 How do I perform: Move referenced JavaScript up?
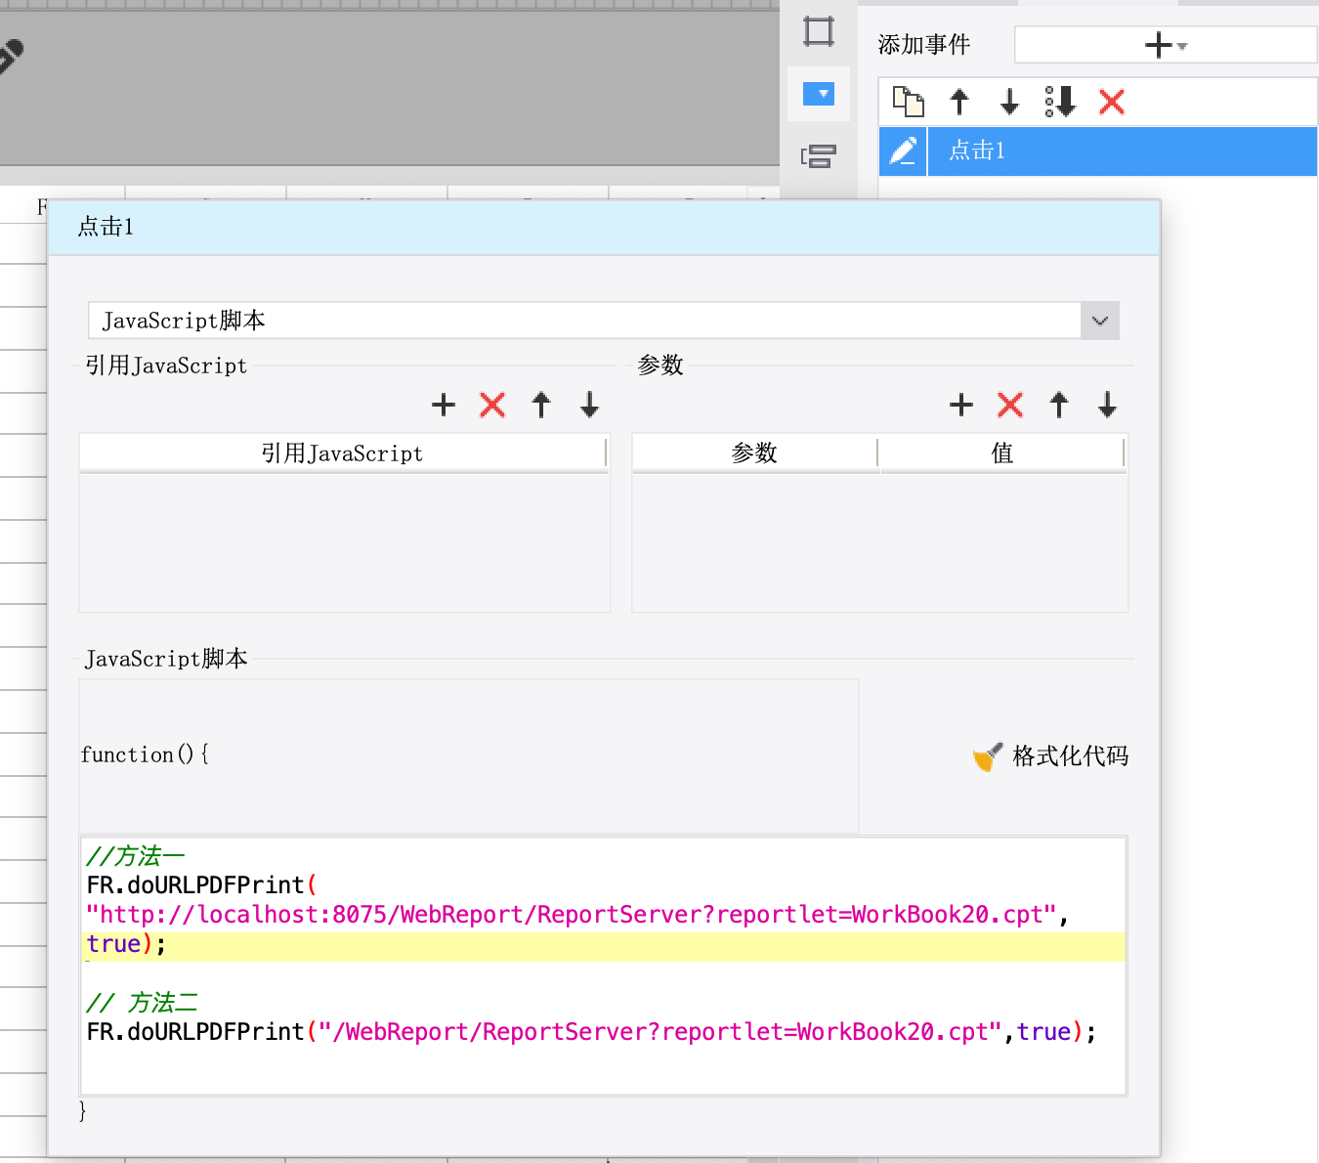pos(541,405)
